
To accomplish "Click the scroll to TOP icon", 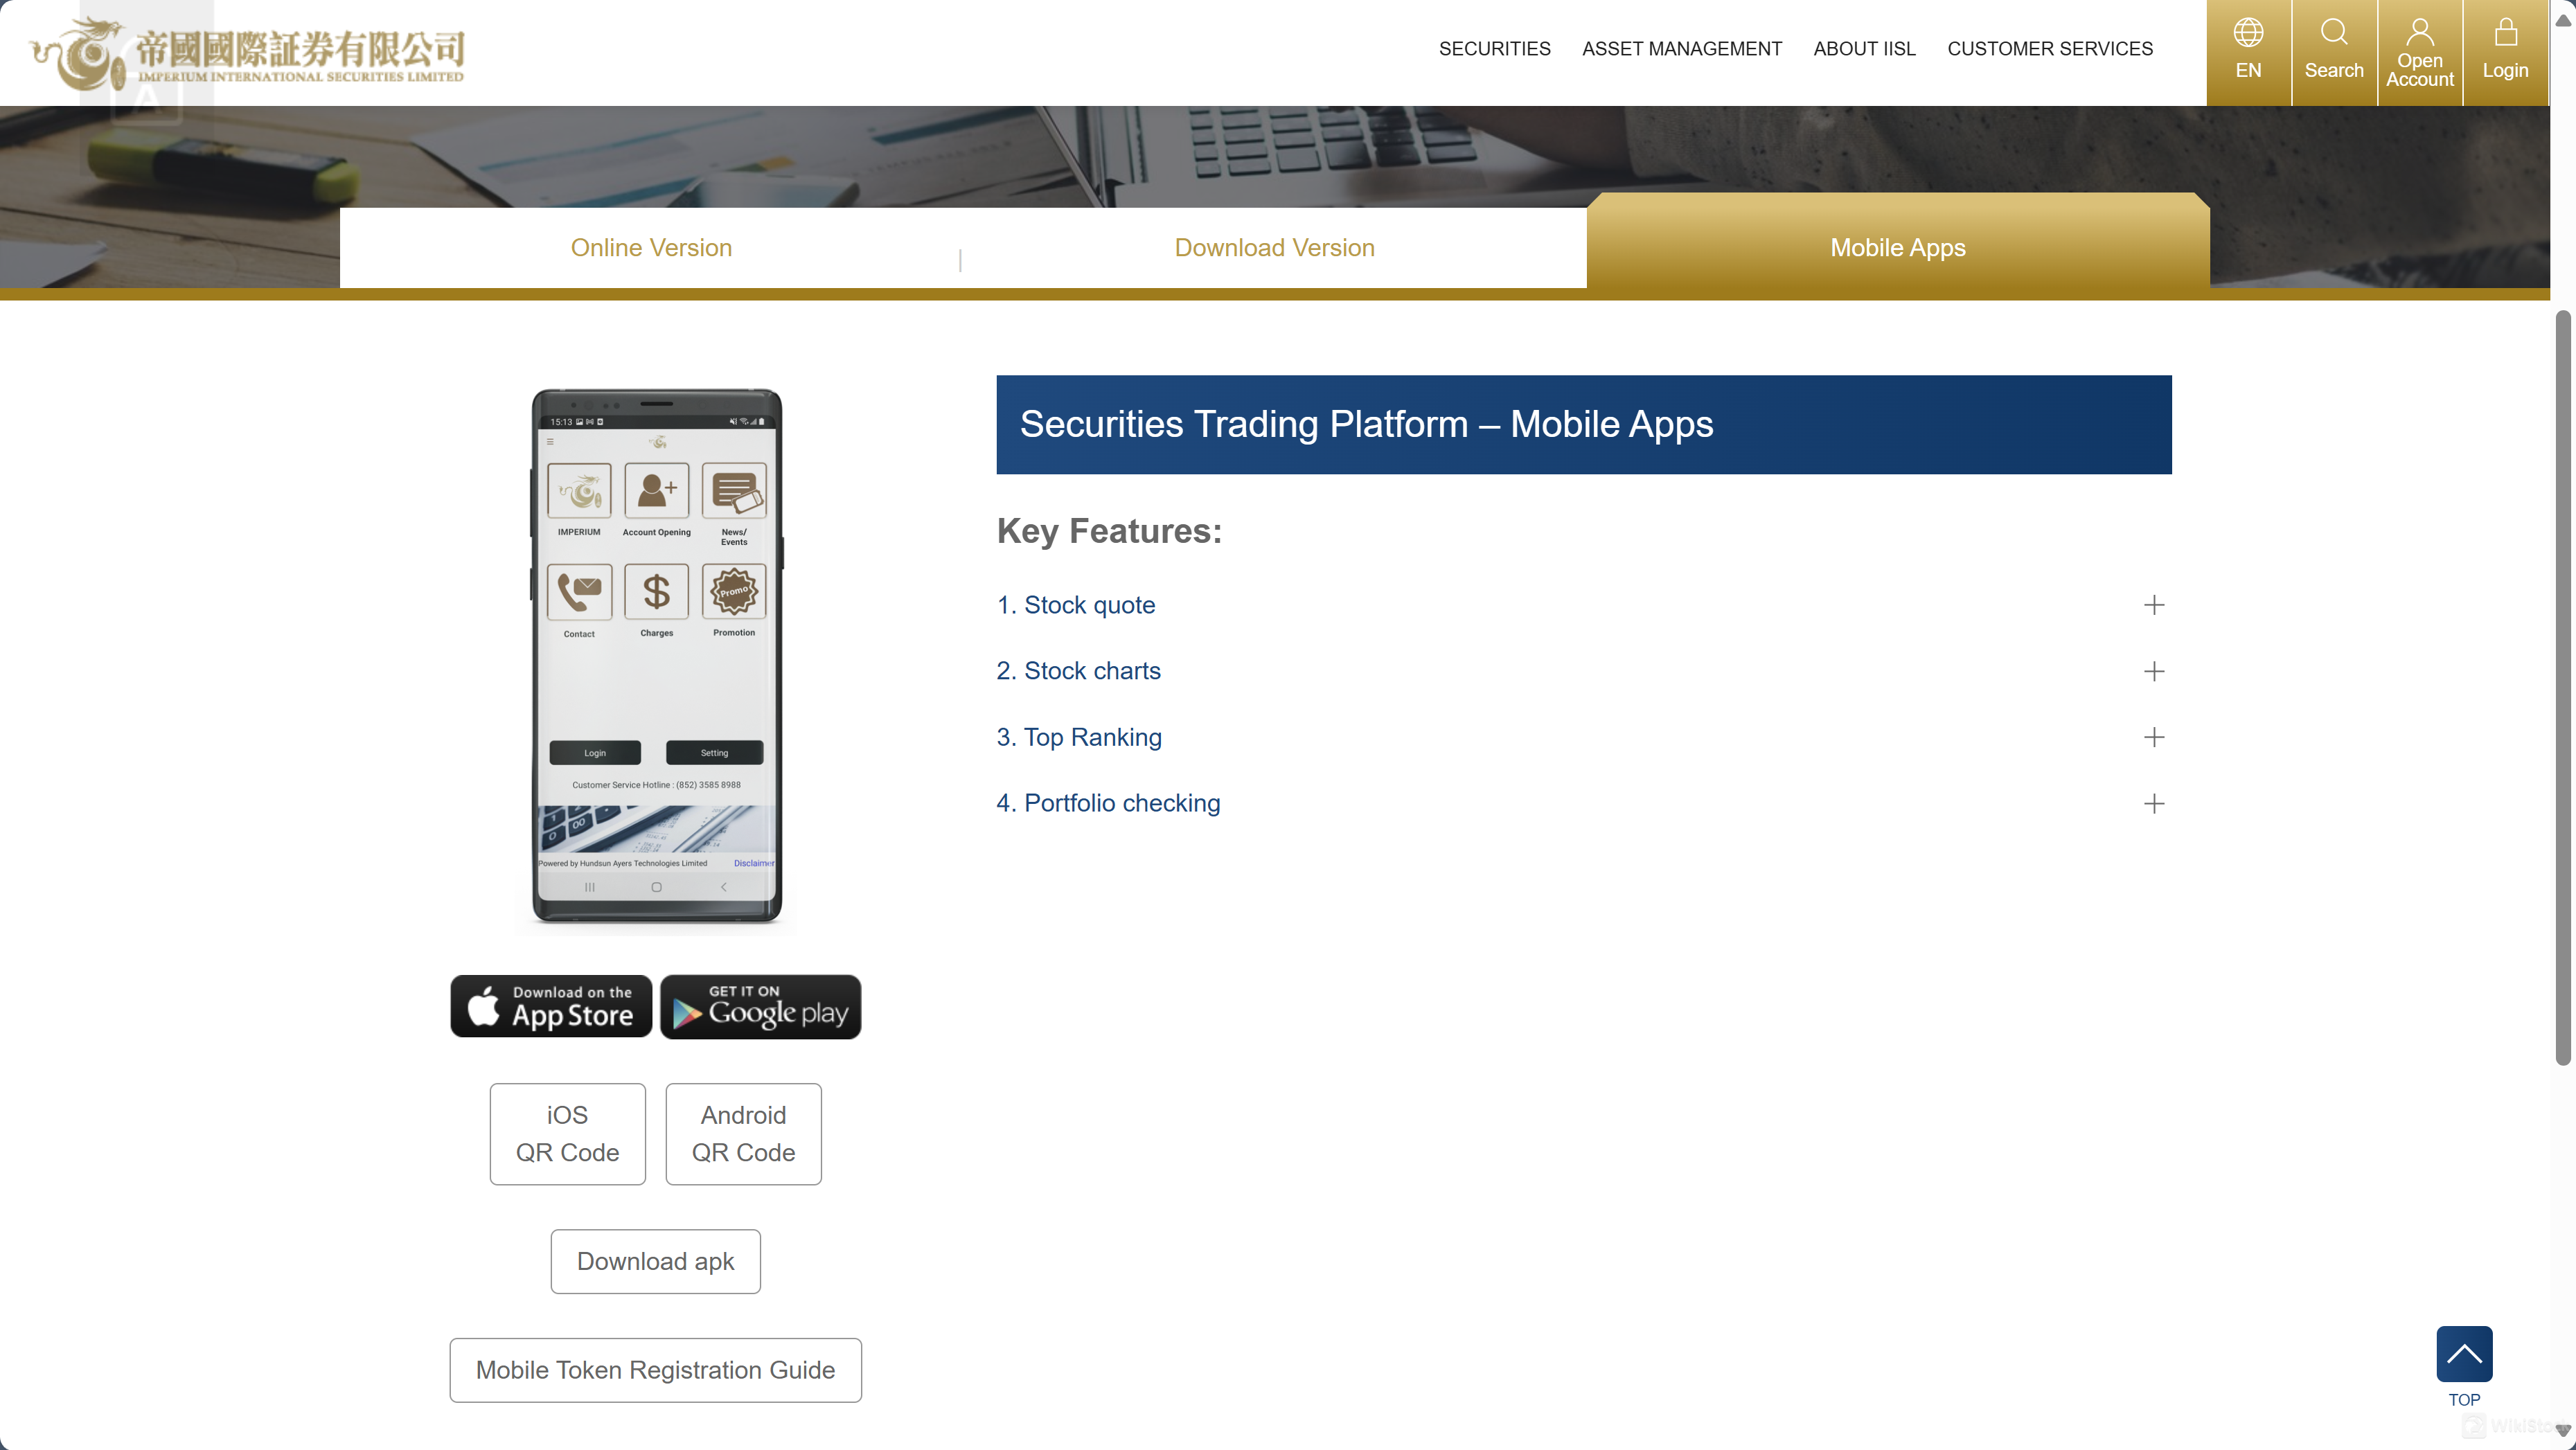I will pyautogui.click(x=2464, y=1354).
